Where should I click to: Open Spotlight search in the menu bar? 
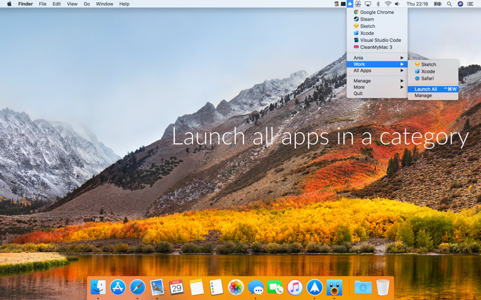(x=449, y=4)
